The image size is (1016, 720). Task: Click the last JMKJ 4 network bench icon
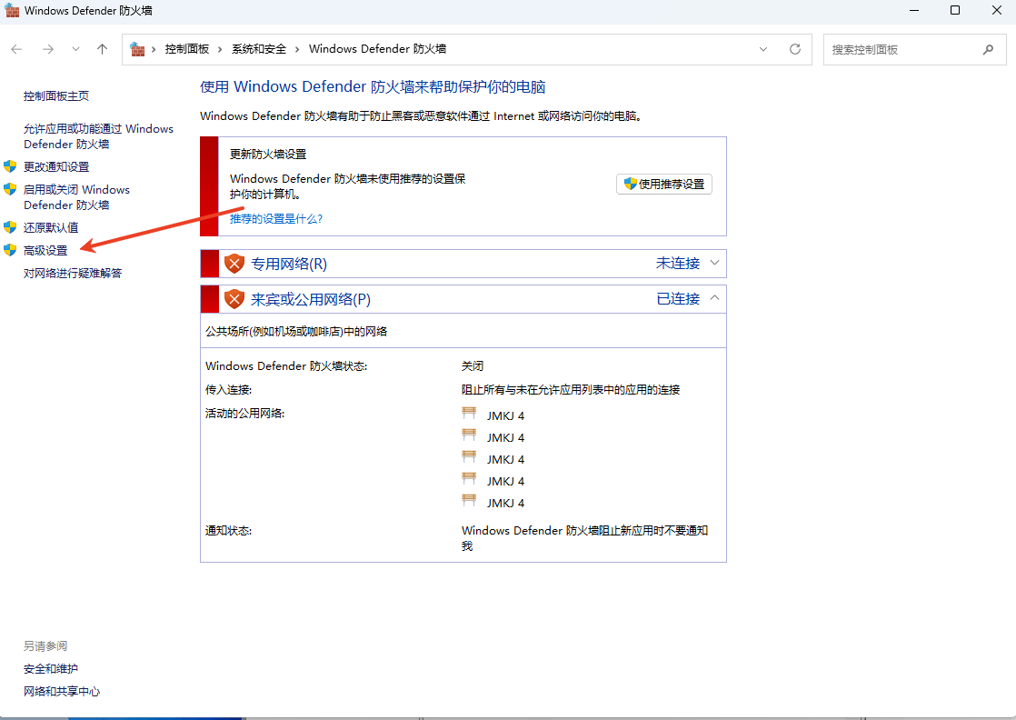(x=469, y=501)
